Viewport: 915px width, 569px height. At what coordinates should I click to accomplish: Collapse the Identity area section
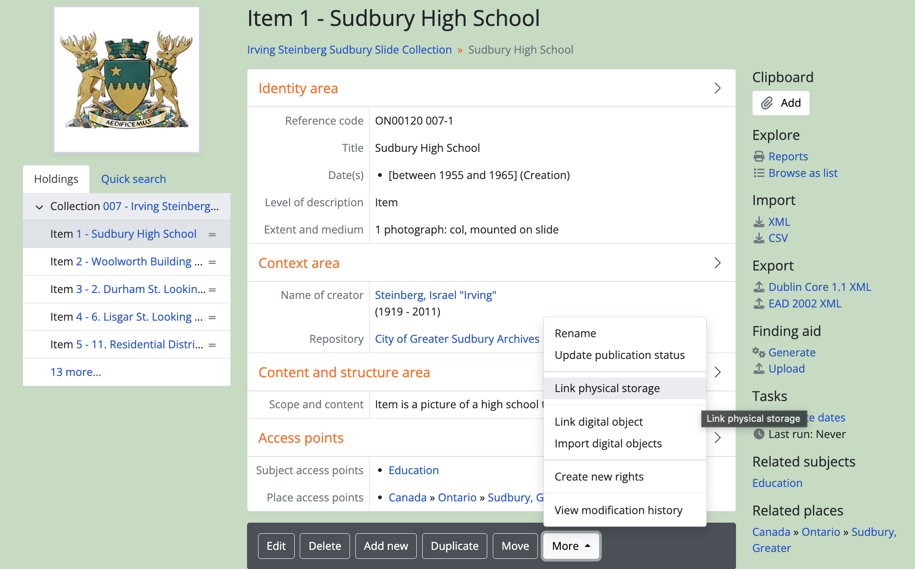(x=717, y=88)
